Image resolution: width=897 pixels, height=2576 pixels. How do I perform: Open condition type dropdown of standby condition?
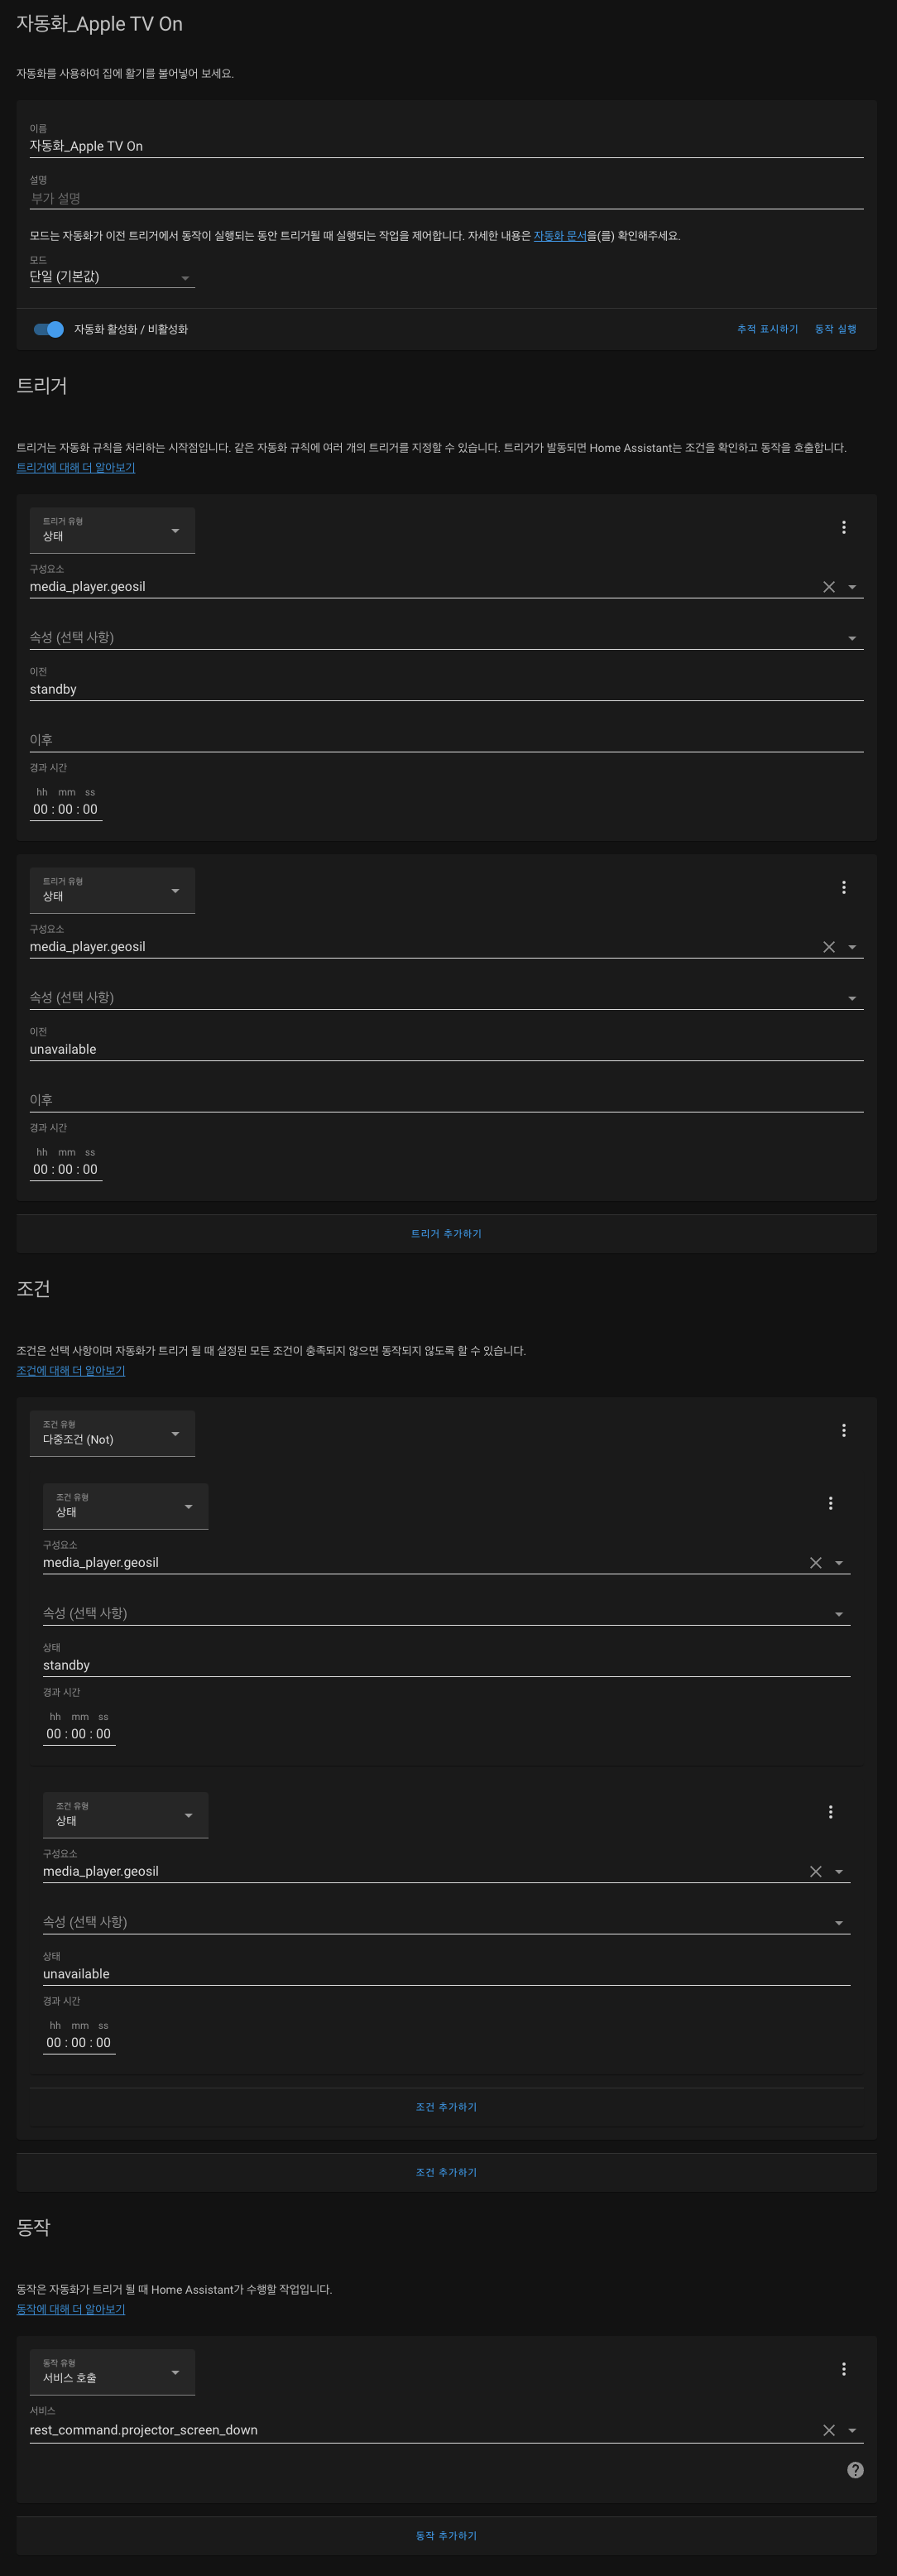coord(125,1506)
